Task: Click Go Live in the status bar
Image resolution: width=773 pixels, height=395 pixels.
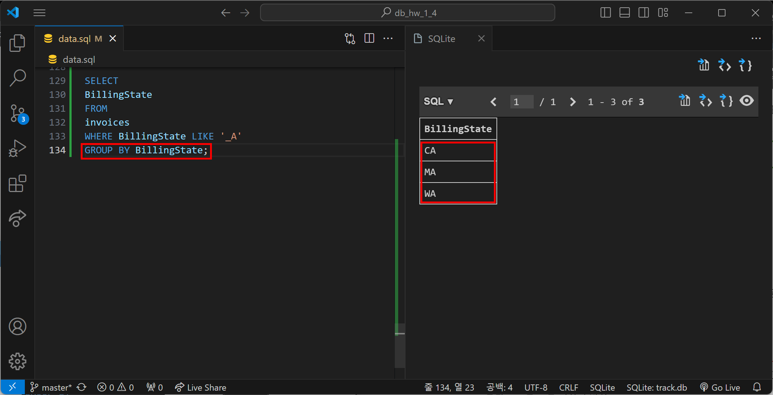Action: [720, 387]
